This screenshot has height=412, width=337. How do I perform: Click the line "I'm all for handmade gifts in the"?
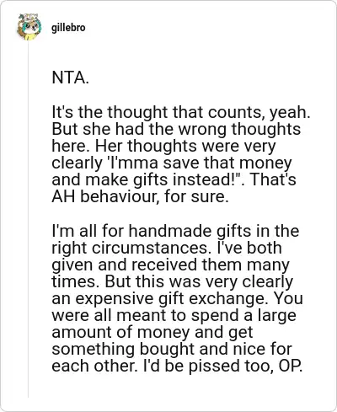tap(175, 231)
